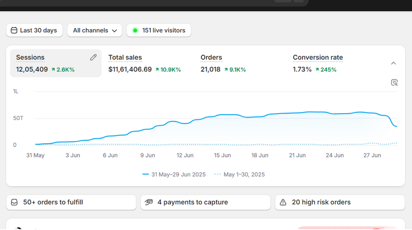Click the chevron in All channels dropdown
The height and width of the screenshot is (230, 412).
114,31
